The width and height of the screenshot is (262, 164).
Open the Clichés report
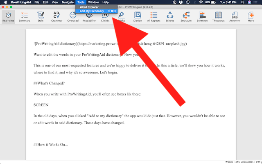pyautogui.click(x=105, y=17)
